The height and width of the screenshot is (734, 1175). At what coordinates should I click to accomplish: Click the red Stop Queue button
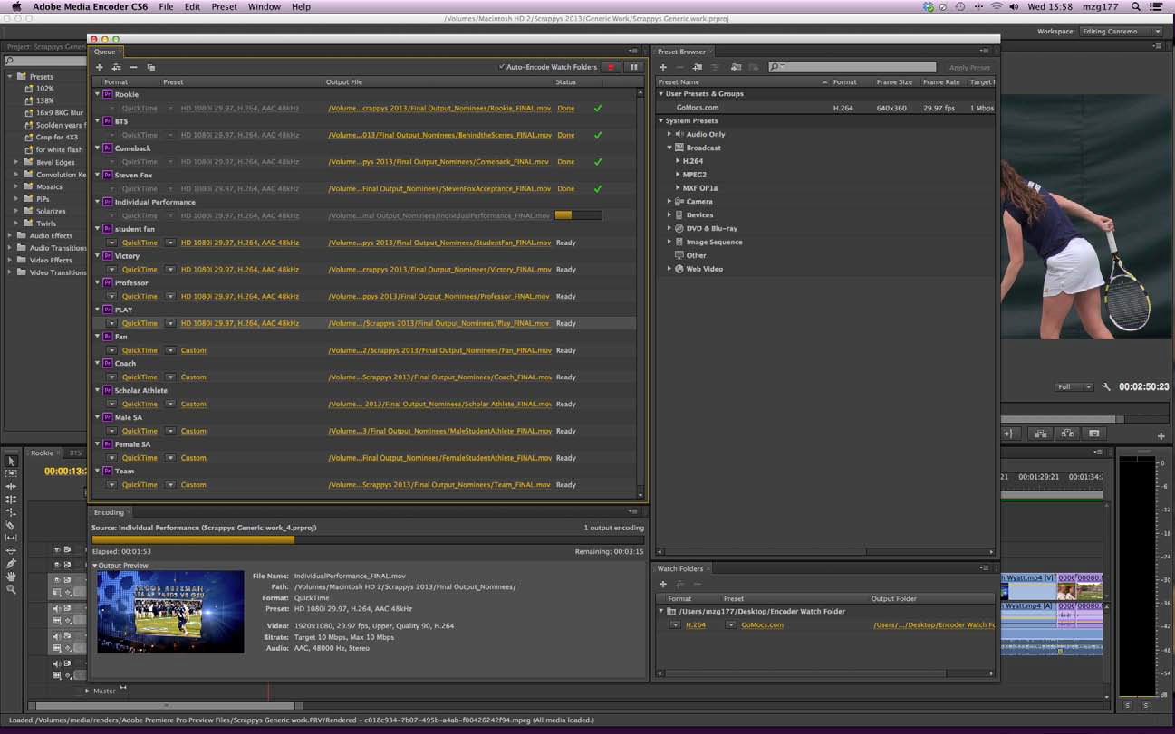[611, 67]
